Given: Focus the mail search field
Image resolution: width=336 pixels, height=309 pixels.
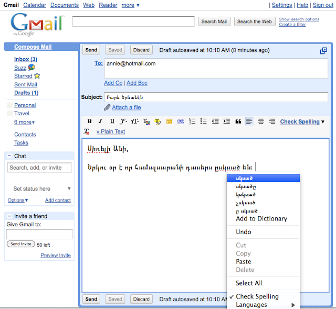Looking at the screenshot, I should [133, 21].
